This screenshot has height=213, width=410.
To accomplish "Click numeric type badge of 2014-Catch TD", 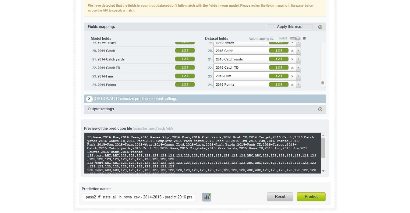I will pos(185,67).
